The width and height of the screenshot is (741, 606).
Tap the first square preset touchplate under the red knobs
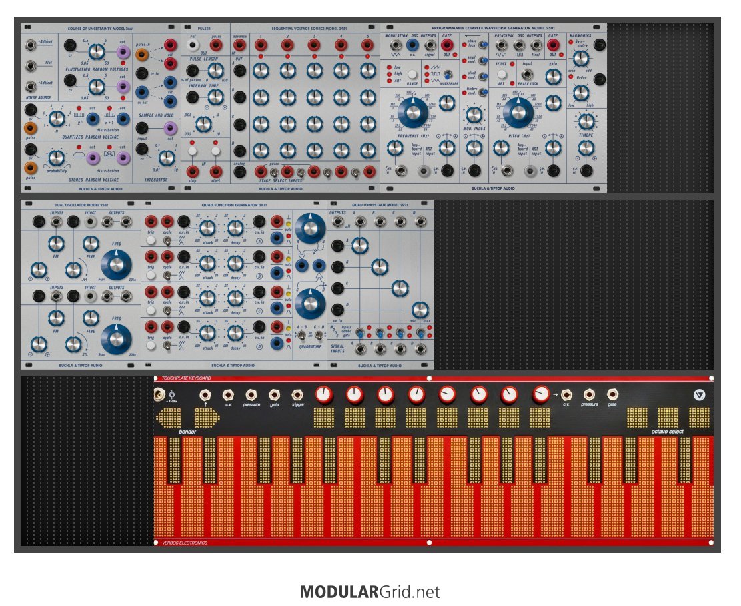pos(323,418)
